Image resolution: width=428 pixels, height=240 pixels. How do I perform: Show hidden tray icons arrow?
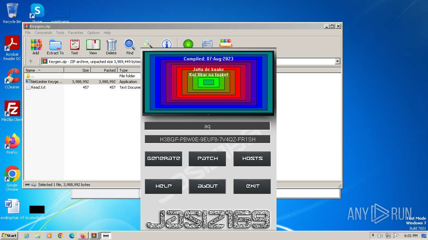click(373, 236)
